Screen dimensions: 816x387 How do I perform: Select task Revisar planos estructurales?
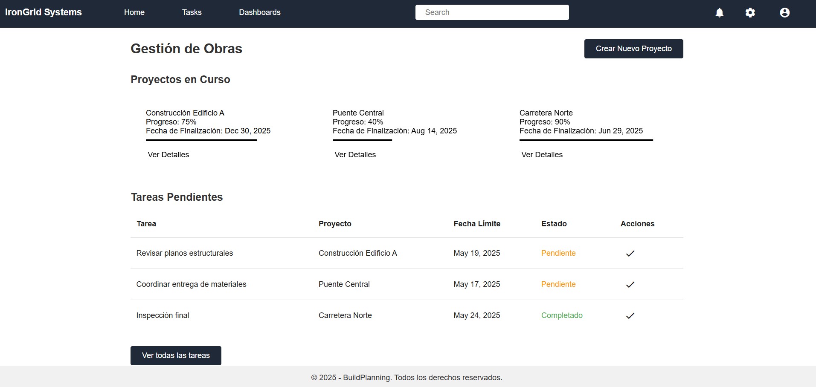[185, 253]
